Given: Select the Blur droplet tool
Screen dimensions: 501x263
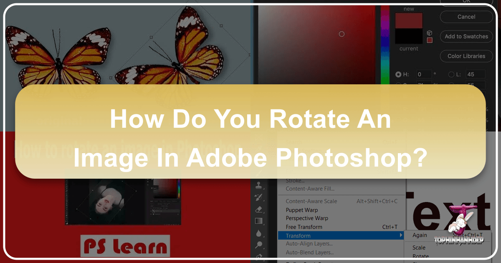Looking at the screenshot, I should tap(259, 233).
